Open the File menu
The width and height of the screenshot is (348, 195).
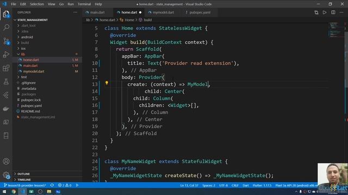coord(14,4)
